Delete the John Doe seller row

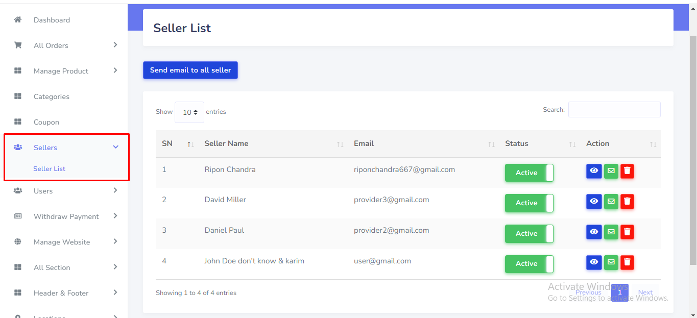(627, 262)
